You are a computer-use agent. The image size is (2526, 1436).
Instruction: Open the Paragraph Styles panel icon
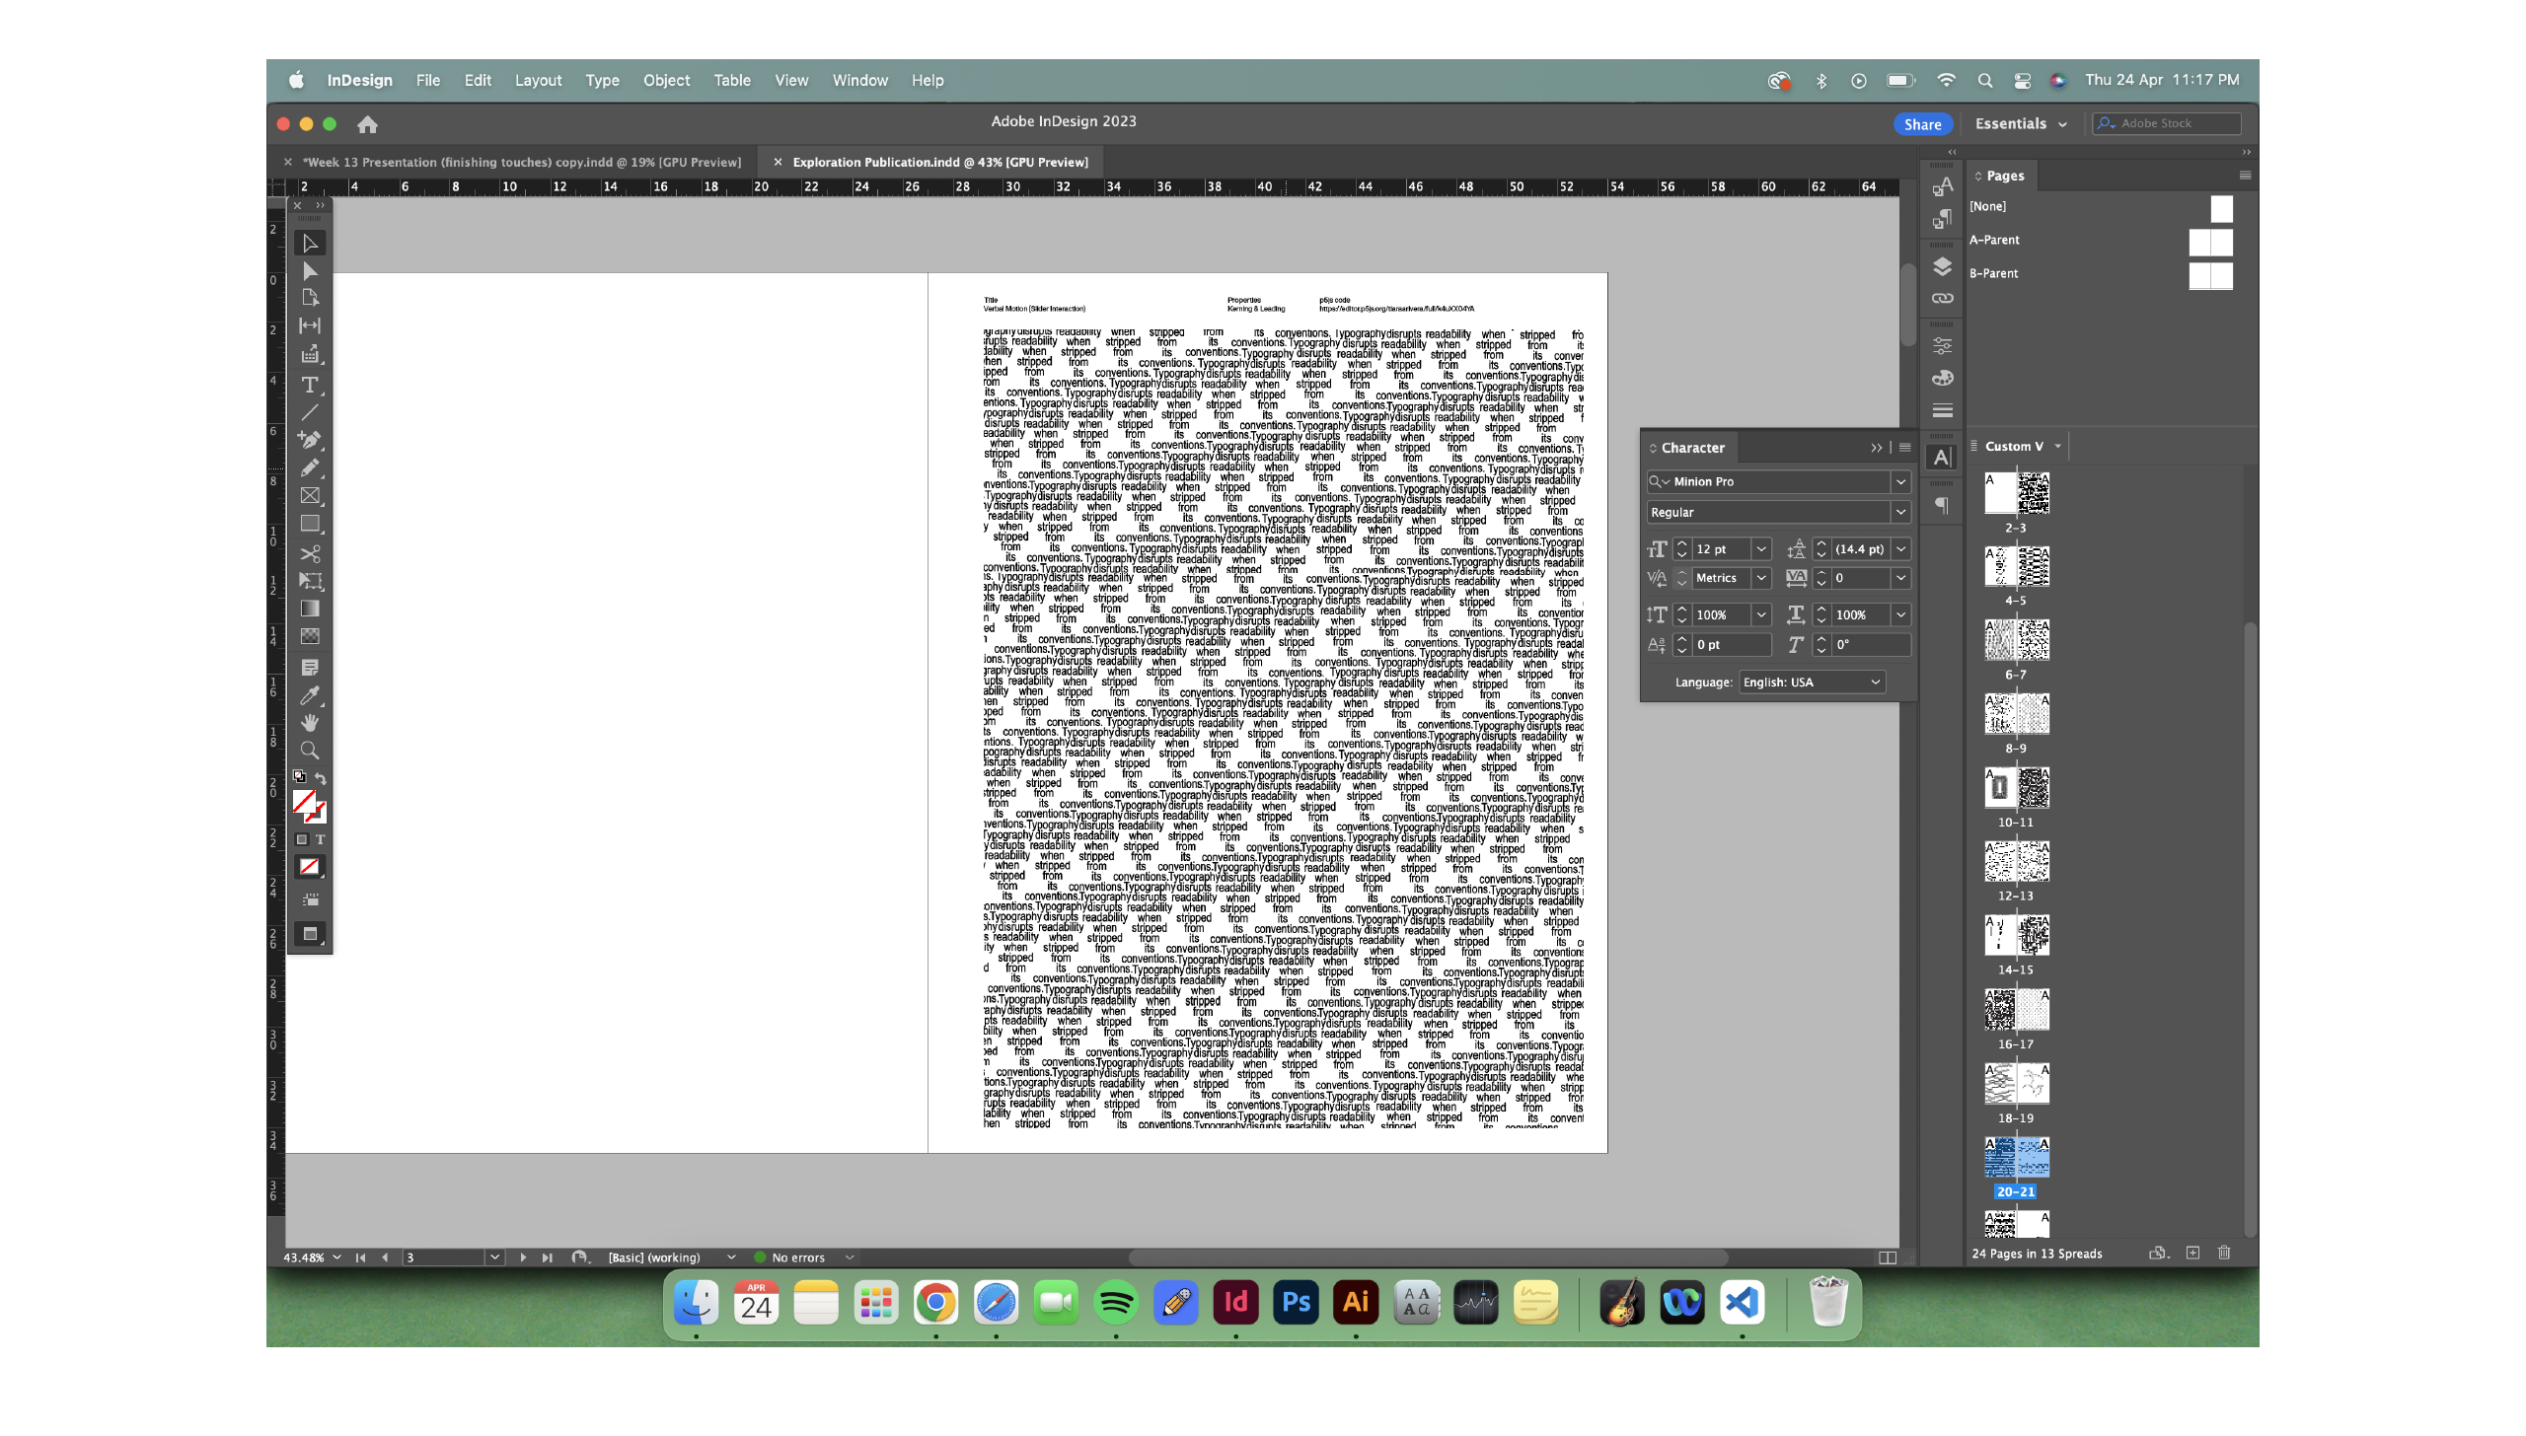1942,218
